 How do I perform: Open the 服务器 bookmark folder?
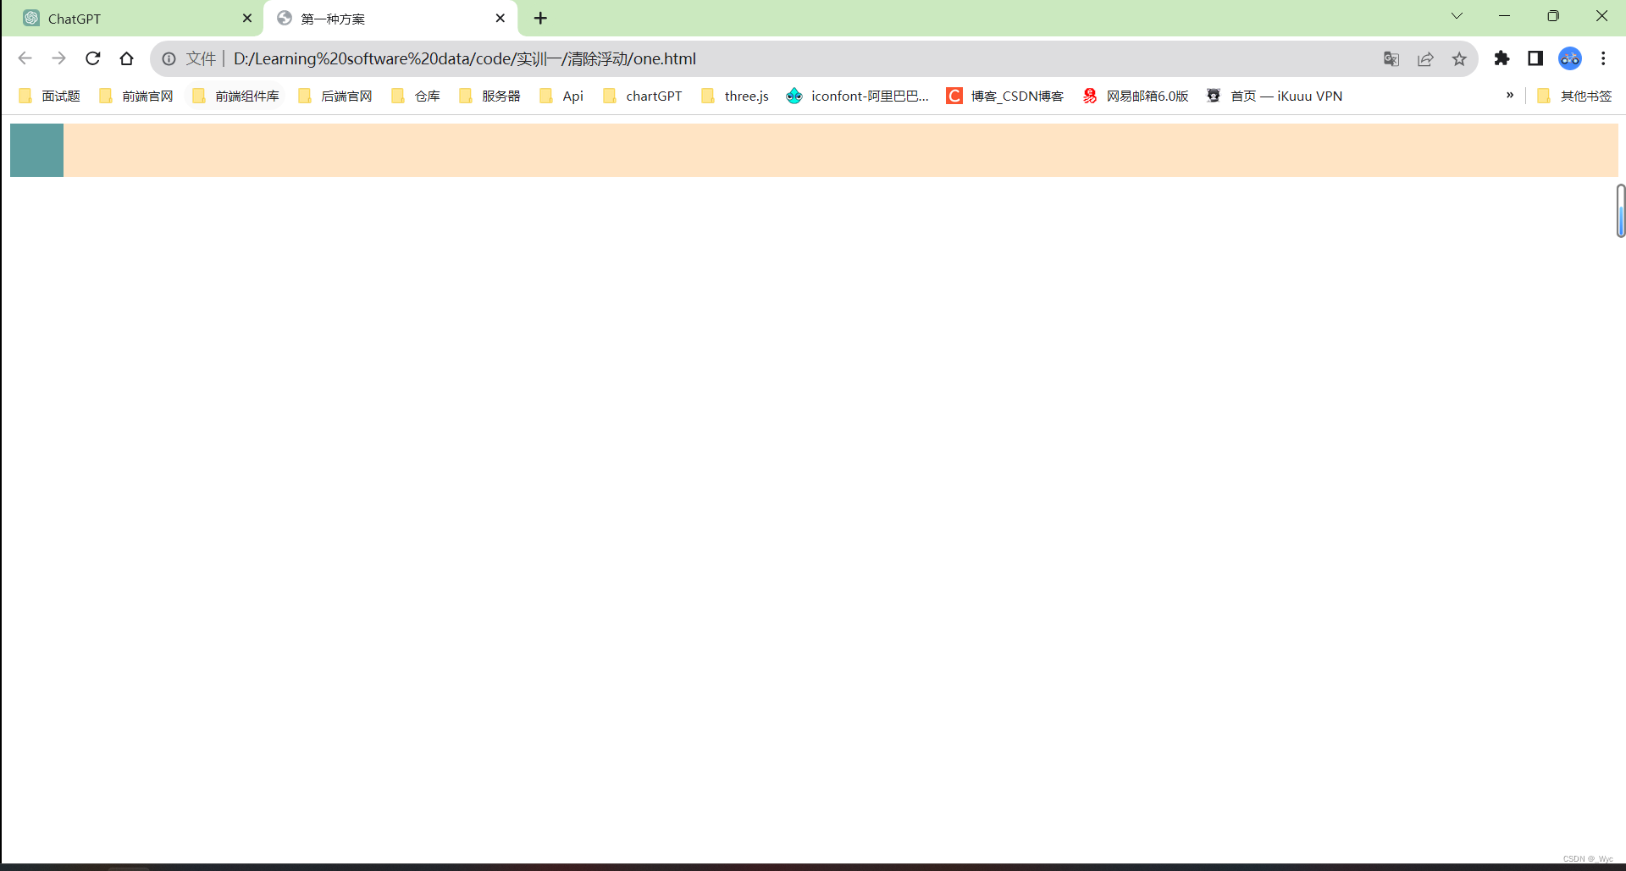click(489, 96)
